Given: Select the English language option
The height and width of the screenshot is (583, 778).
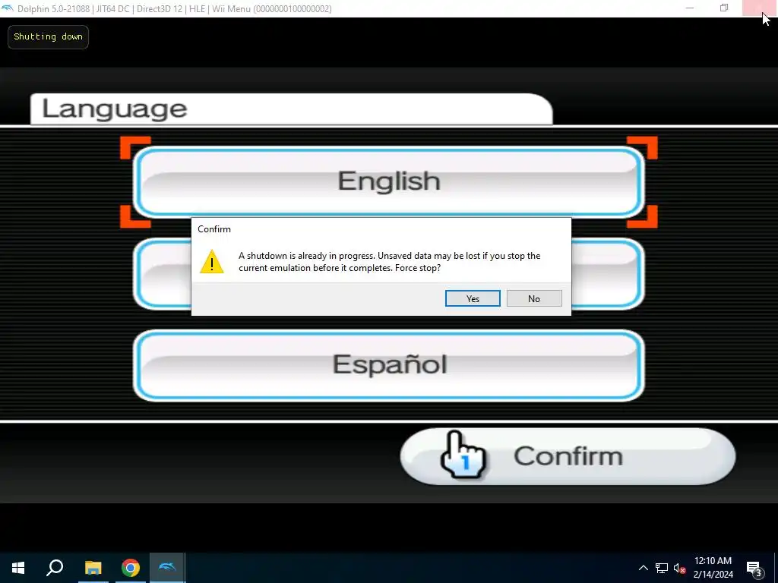Looking at the screenshot, I should 389,181.
